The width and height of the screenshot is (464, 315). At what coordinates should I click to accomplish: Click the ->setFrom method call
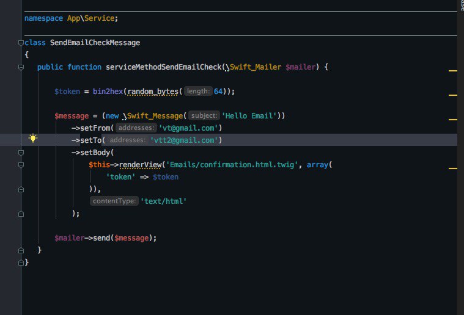point(90,128)
